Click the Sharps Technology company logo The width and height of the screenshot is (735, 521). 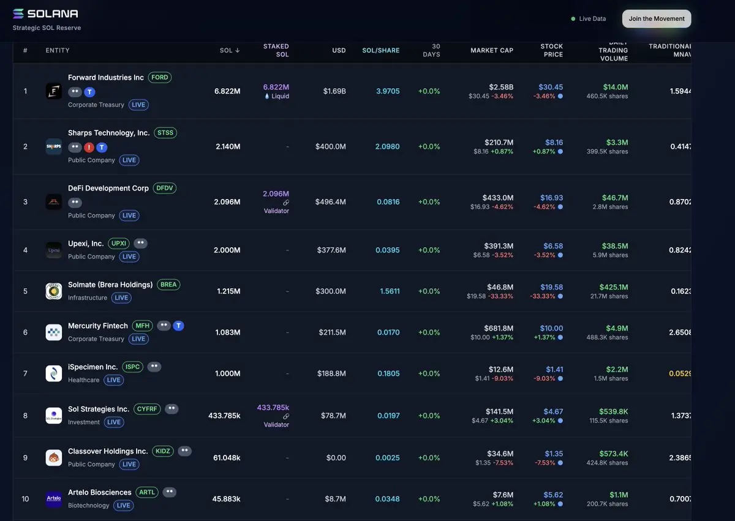[x=54, y=146]
